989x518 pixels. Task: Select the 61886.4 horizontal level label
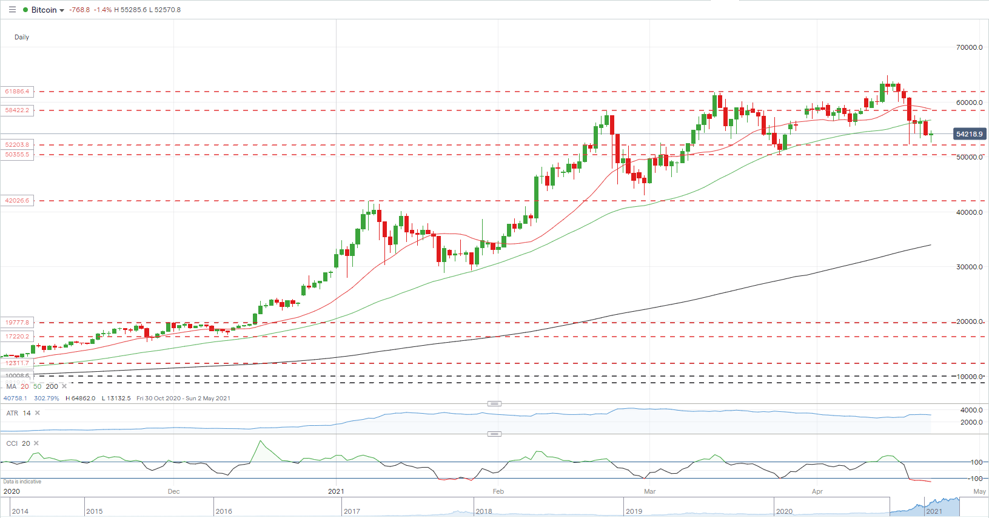pyautogui.click(x=17, y=92)
